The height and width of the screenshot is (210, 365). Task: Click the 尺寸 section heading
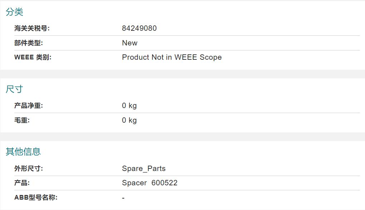(14, 89)
